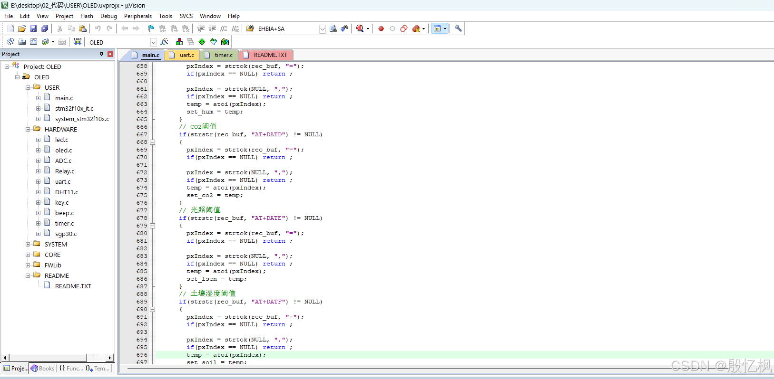Disable all breakpoints using the toolbar icon
The image size is (774, 379).
pyautogui.click(x=404, y=28)
